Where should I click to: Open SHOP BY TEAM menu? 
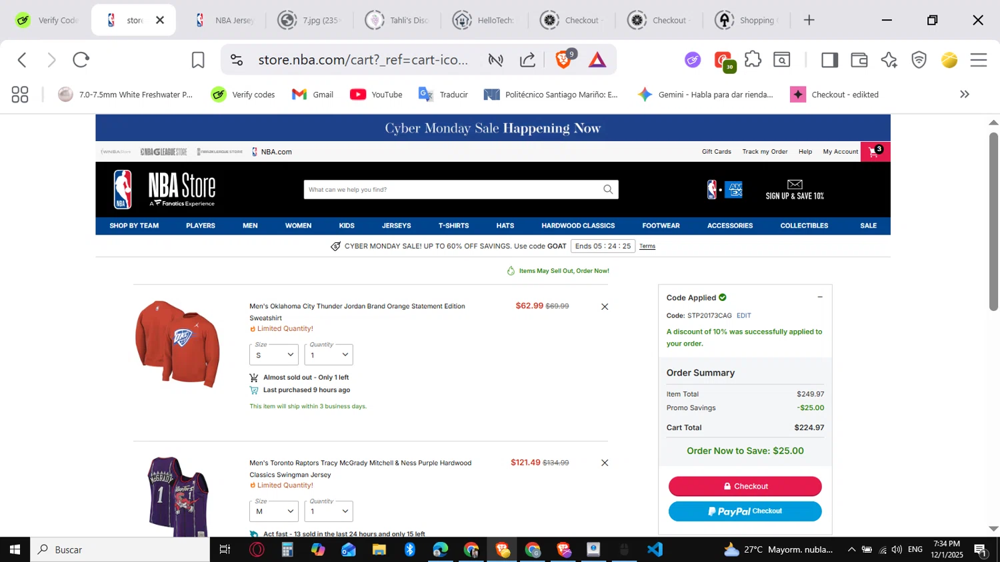click(x=134, y=226)
